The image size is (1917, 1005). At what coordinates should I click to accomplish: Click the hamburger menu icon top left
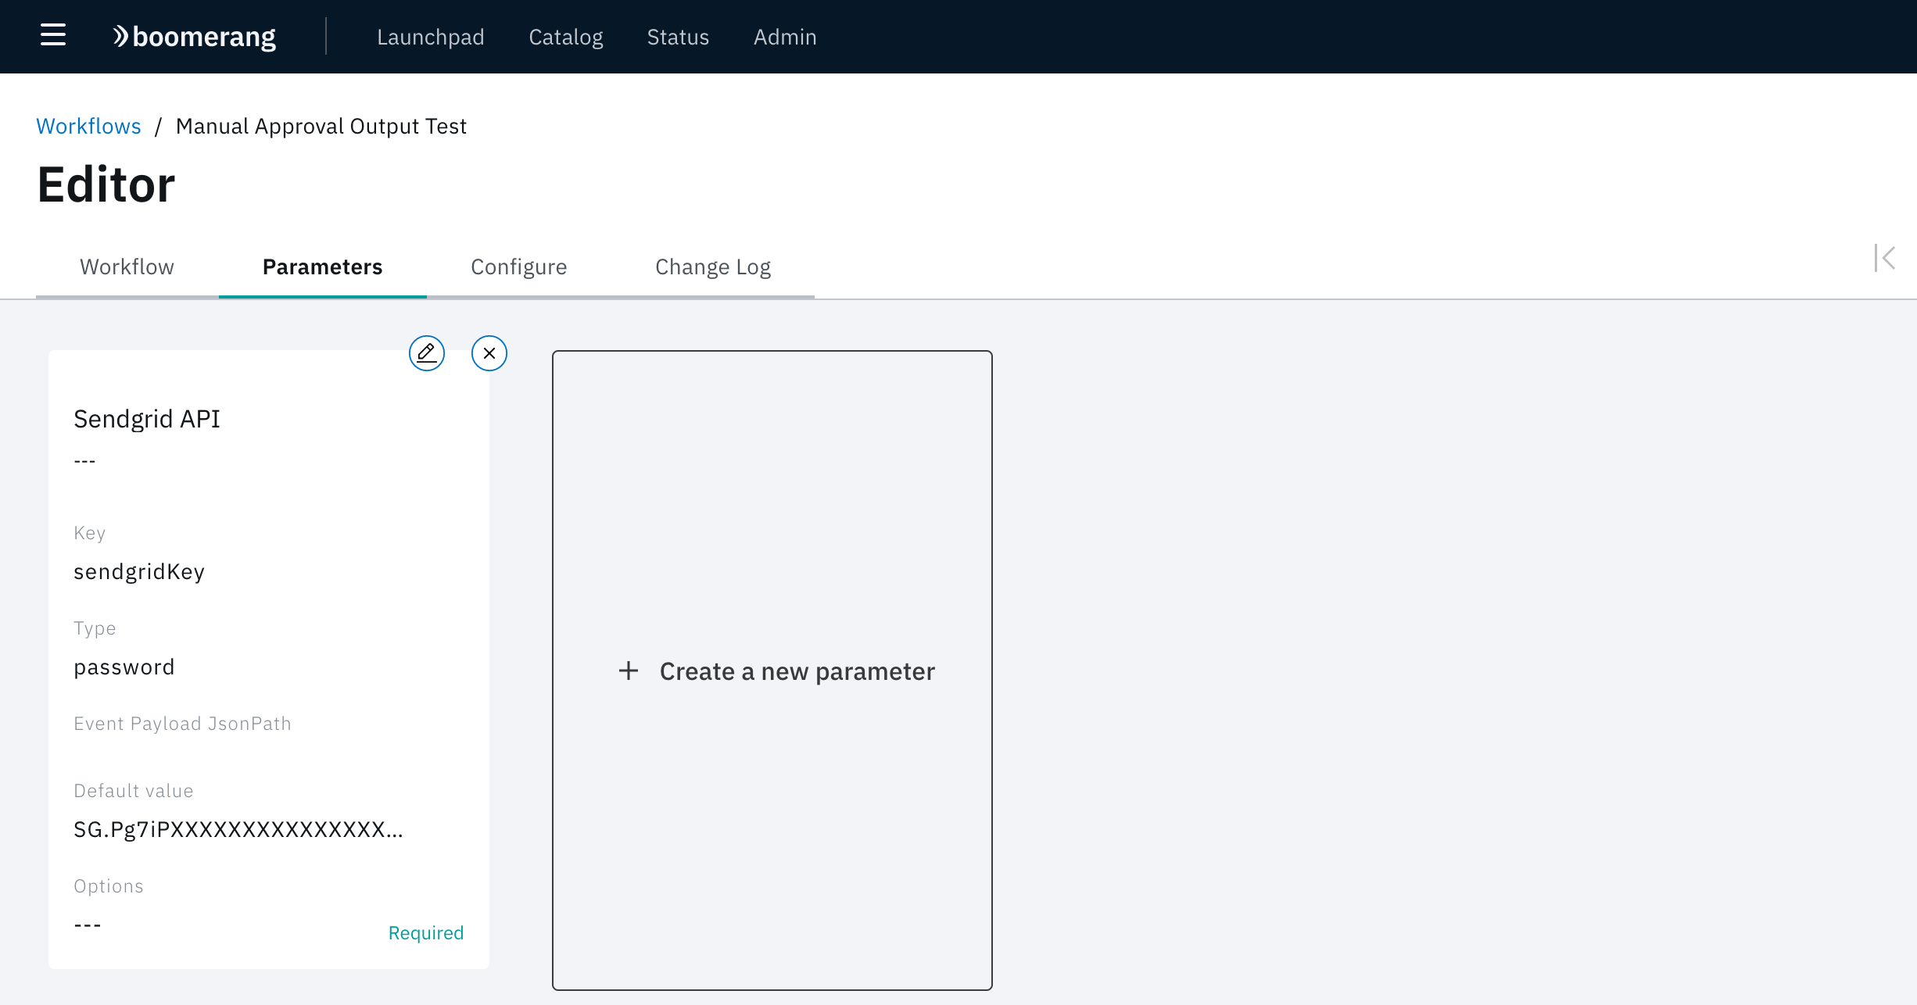[x=52, y=35]
